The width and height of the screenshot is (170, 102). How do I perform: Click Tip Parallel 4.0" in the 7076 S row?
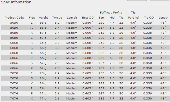[133, 94]
